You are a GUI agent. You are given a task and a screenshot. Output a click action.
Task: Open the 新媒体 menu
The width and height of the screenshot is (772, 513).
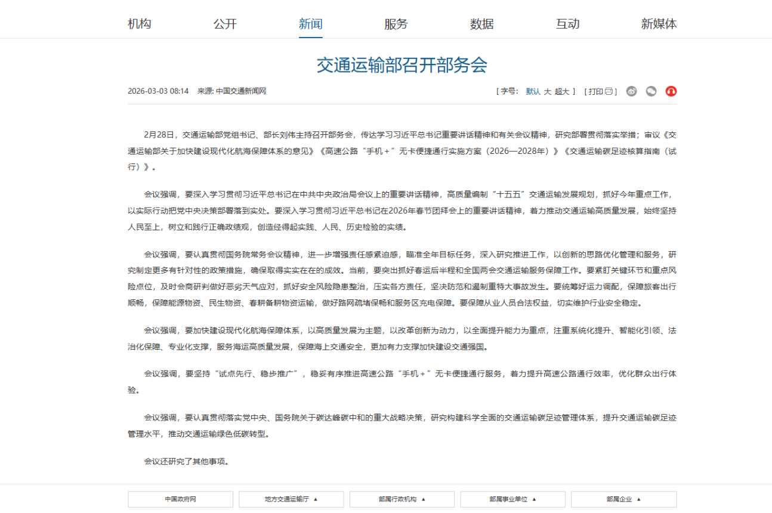(x=659, y=24)
